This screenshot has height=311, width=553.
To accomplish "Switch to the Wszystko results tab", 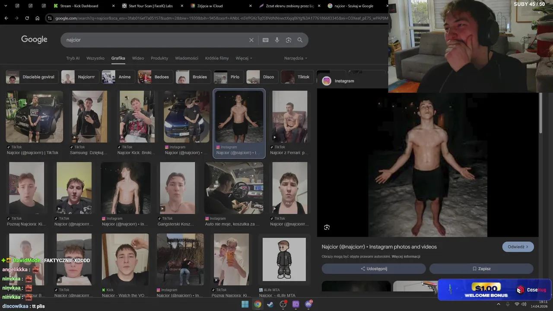I will 95,58.
